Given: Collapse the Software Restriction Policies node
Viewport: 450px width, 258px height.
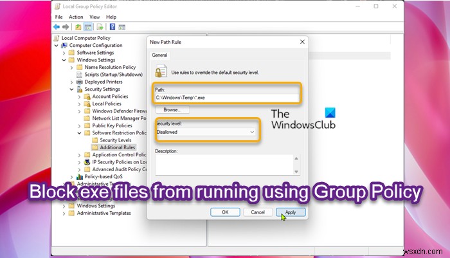Looking at the screenshot, I should (79, 133).
